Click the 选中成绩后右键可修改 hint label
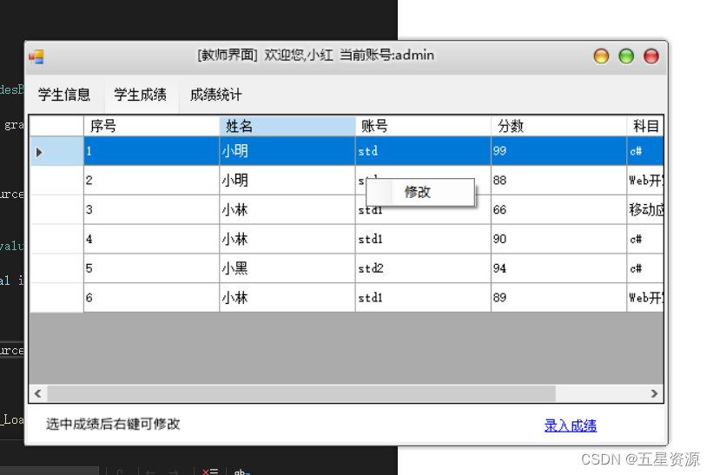Image resolution: width=713 pixels, height=475 pixels. (113, 424)
